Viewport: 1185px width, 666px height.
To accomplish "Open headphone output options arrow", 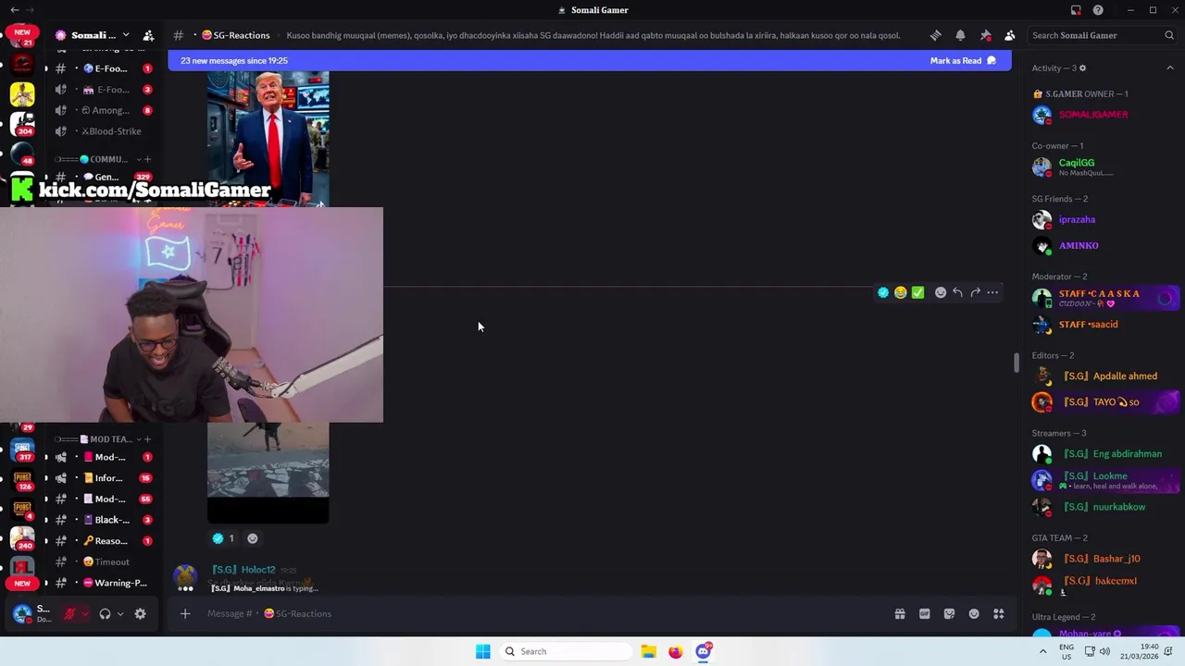I will (x=120, y=613).
